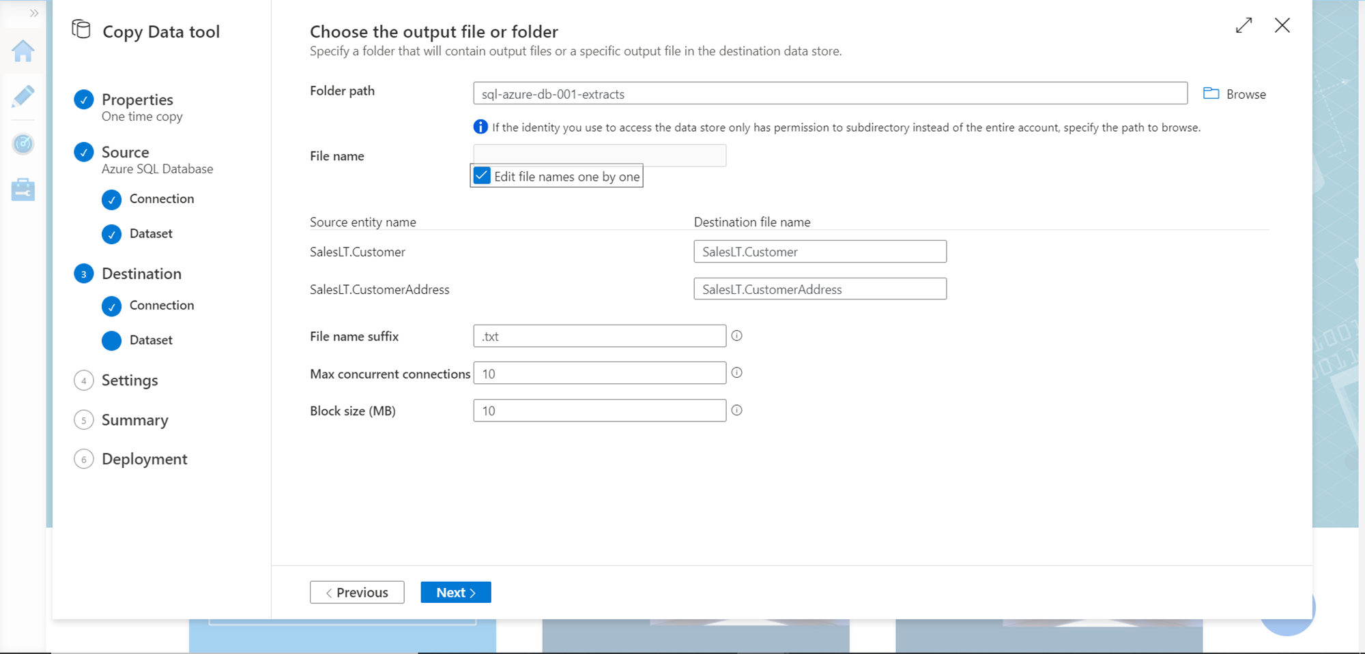Click the info icon beside Max concurrent connections
Viewport: 1365px width, 654px height.
click(736, 373)
